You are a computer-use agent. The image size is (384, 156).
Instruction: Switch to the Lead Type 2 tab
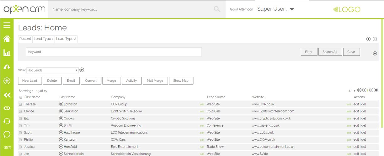66,39
